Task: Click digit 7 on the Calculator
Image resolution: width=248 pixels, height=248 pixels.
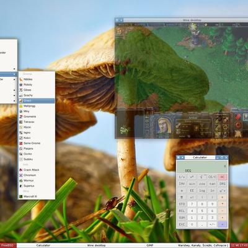Action: pos(192,204)
